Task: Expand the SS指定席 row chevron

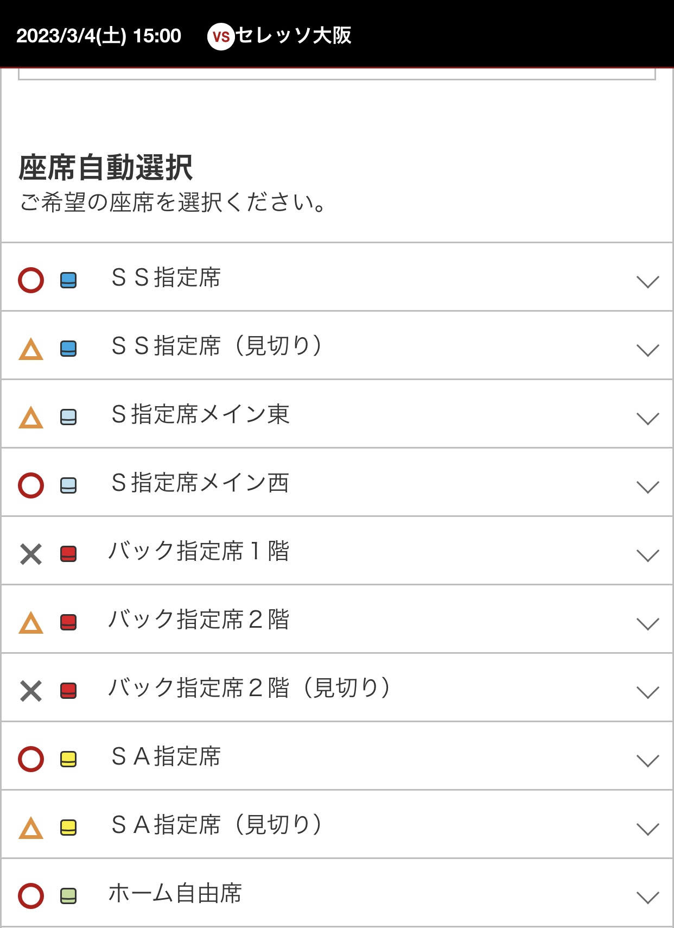Action: (647, 281)
